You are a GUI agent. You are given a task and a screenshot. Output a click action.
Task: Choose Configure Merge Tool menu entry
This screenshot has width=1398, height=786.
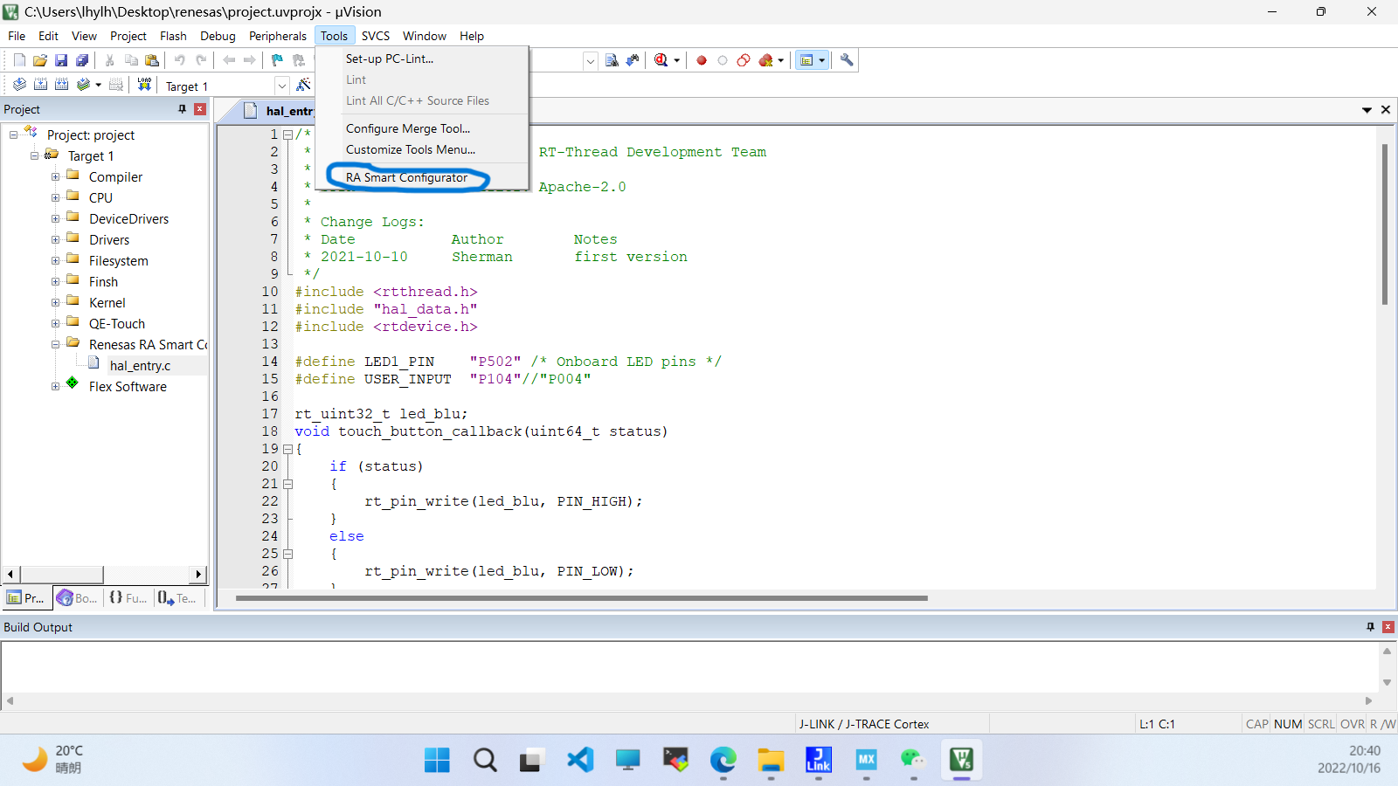(408, 128)
